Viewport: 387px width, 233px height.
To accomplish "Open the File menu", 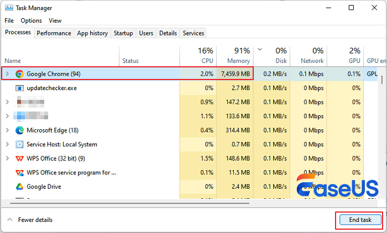I will [9, 20].
